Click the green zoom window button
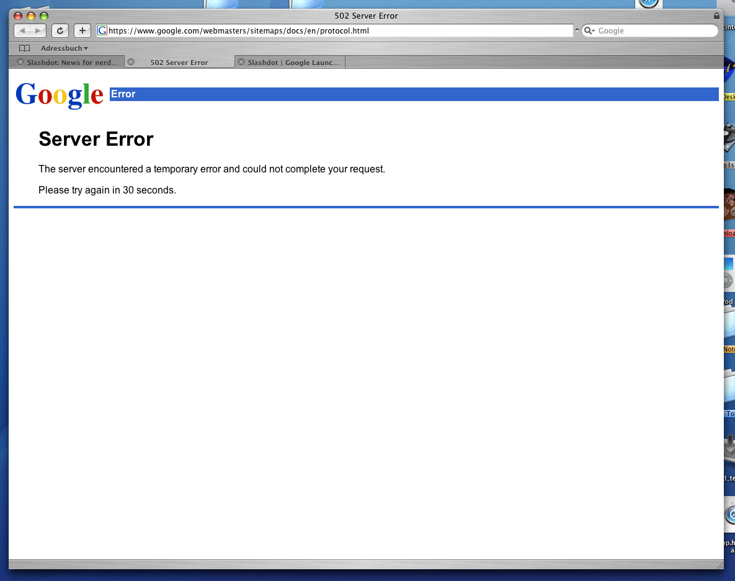The image size is (735, 581). (x=44, y=16)
